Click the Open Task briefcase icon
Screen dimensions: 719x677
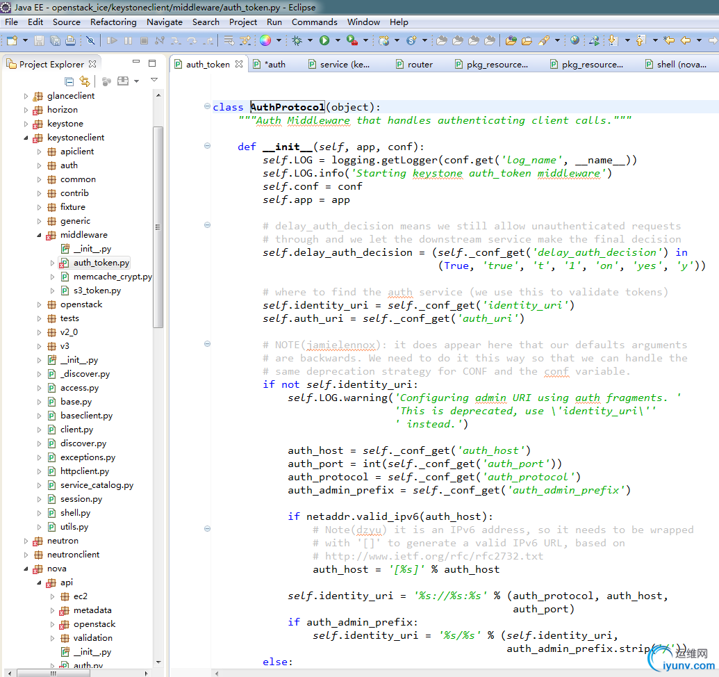527,41
